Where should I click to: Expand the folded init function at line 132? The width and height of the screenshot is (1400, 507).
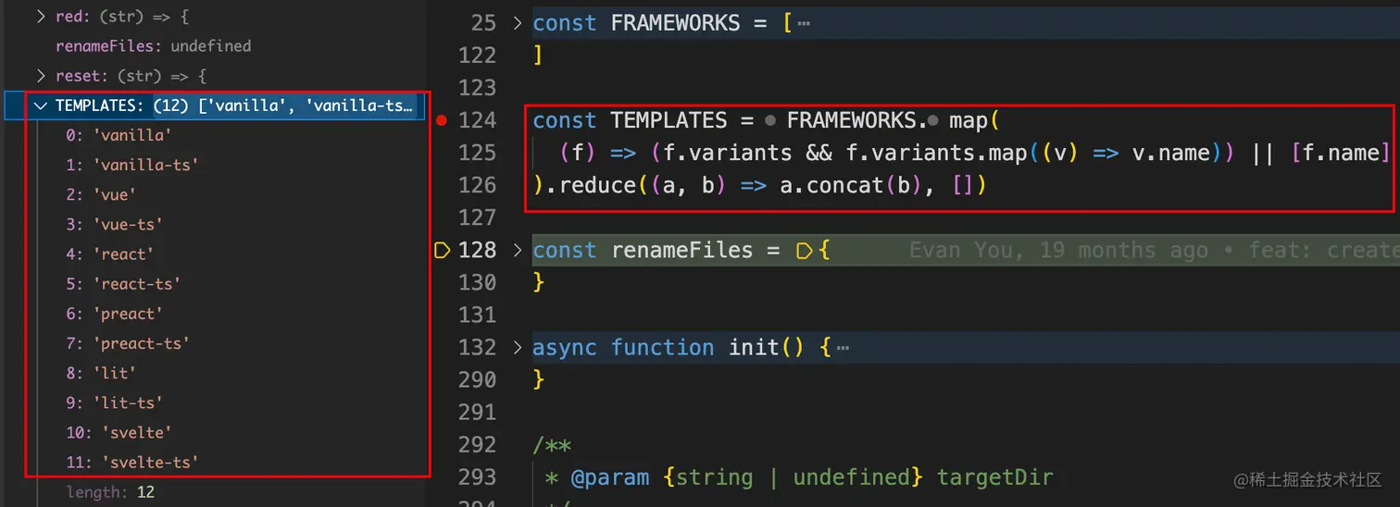[518, 347]
